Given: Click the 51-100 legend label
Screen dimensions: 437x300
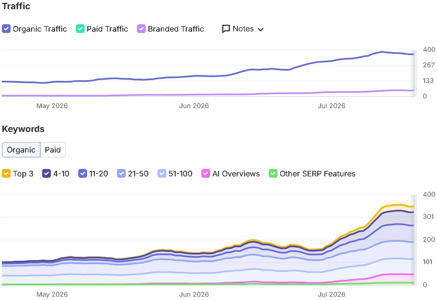Looking at the screenshot, I should [x=180, y=174].
